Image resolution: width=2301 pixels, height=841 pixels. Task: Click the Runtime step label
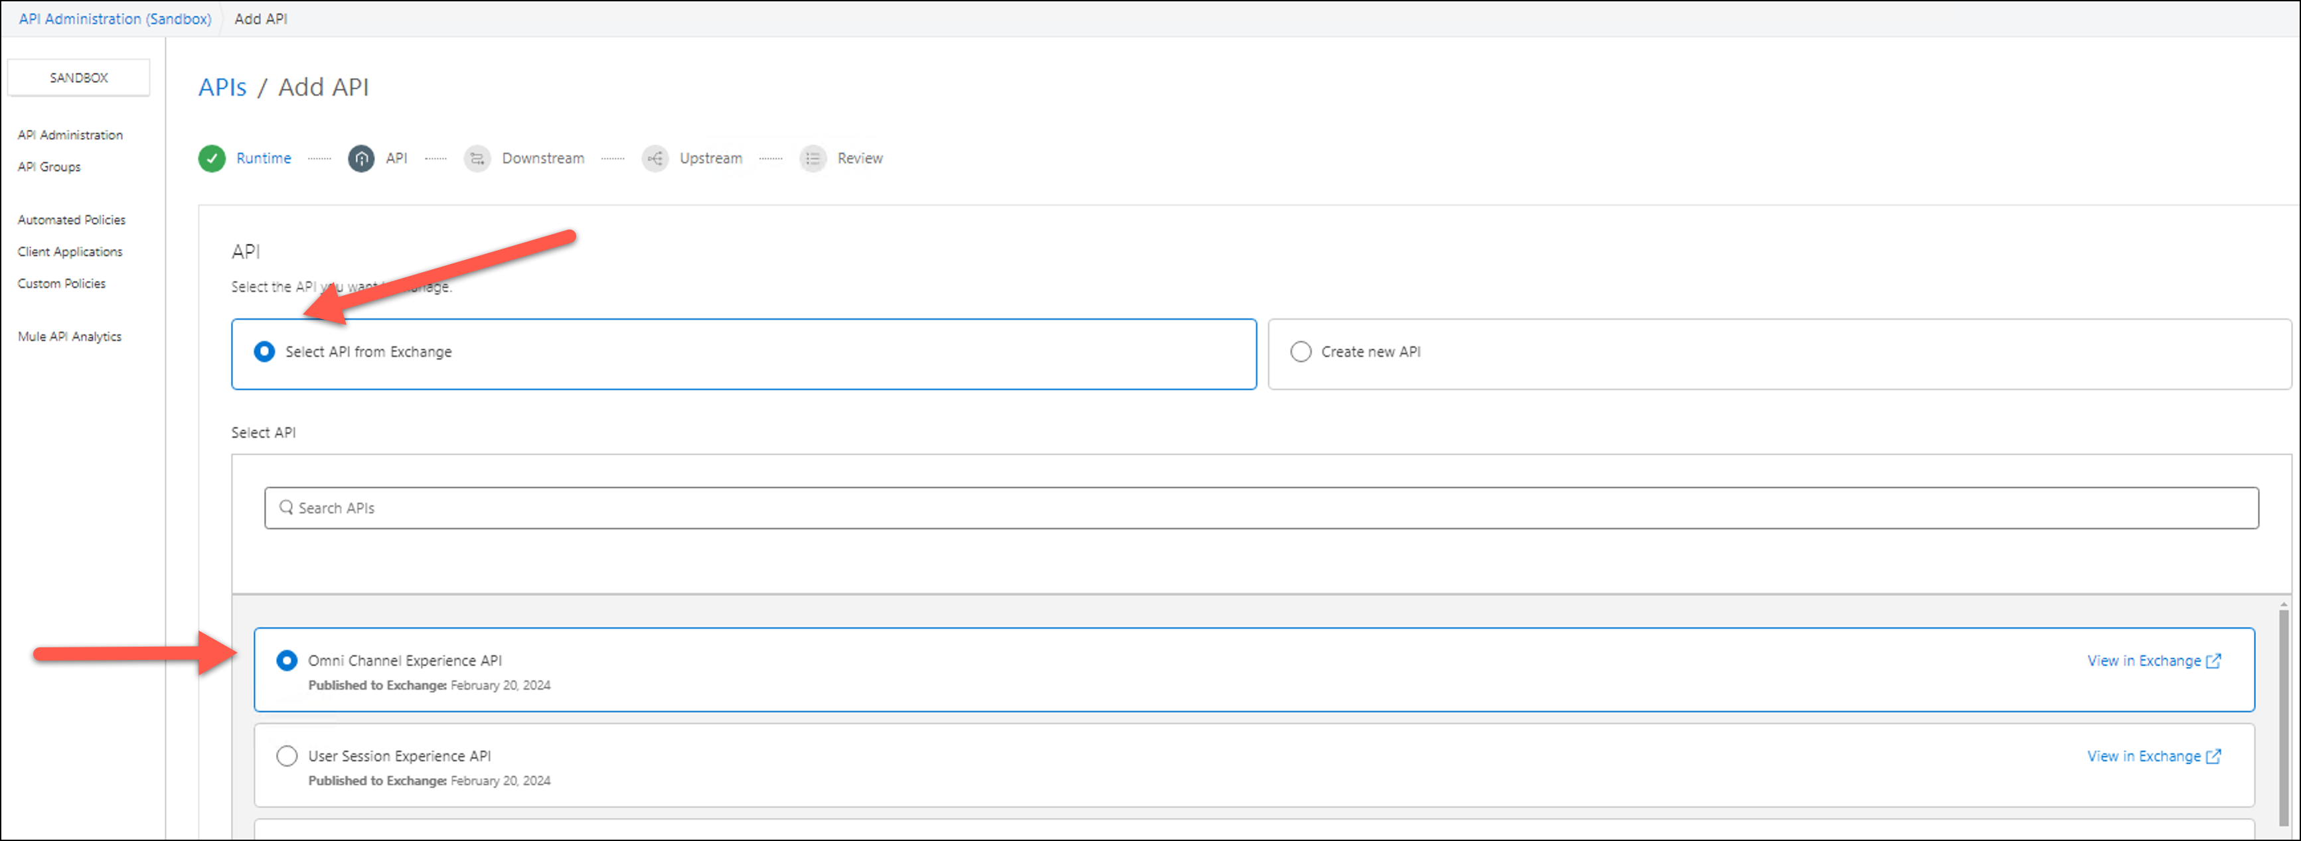tap(264, 158)
